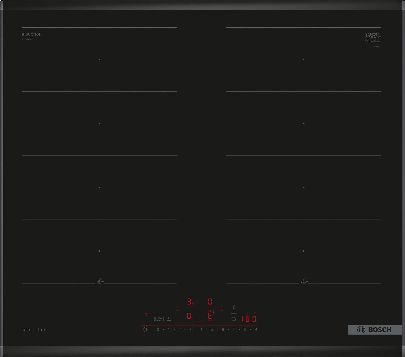Select the lower-left zone display showing 0
This screenshot has height=357, width=405.
[189, 316]
